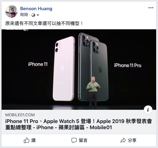This screenshot has height=148, width=158.
Task: Open the three-dot post options menu
Action: point(151,8)
